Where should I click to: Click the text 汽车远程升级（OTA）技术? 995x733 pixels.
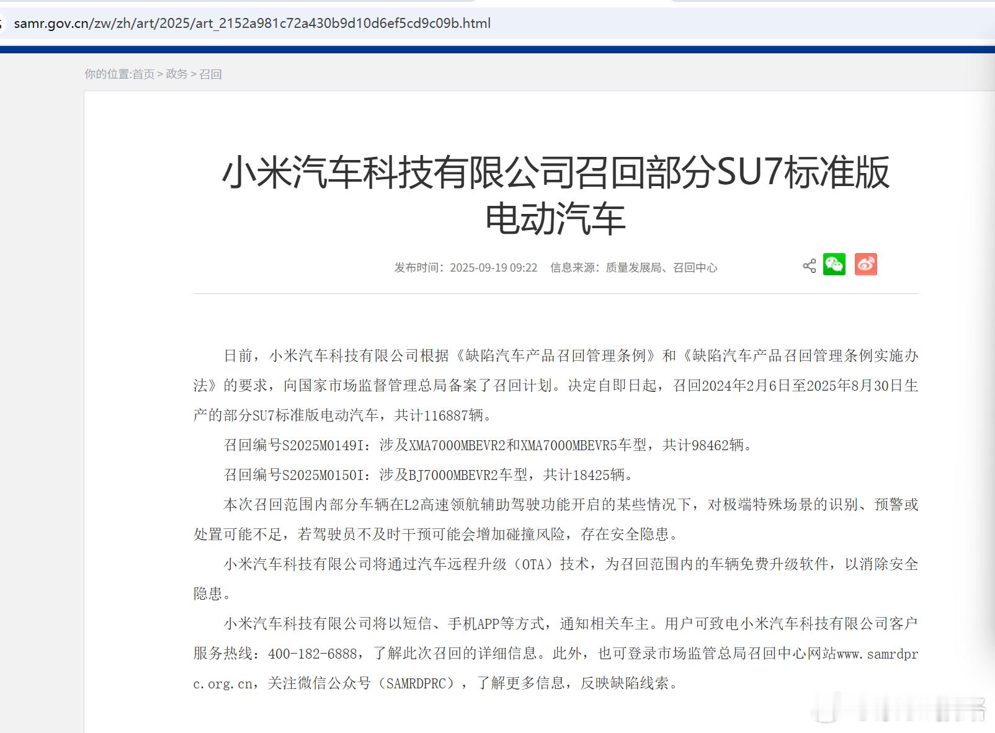click(503, 564)
